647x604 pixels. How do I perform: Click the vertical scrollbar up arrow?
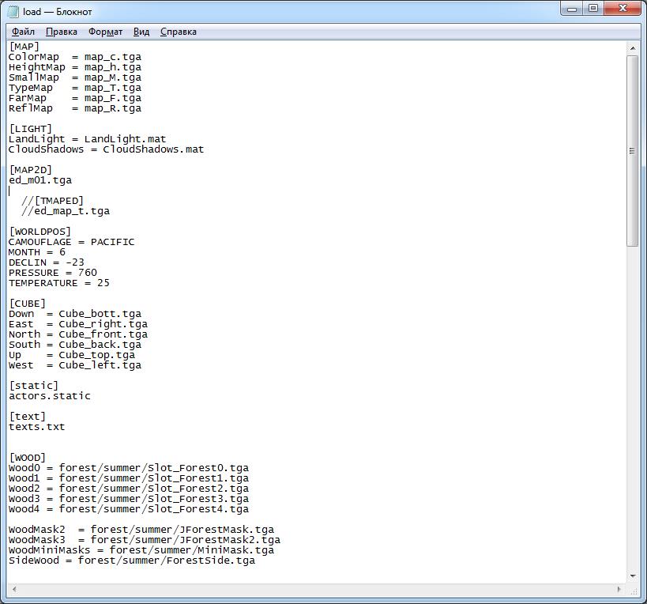coord(632,48)
